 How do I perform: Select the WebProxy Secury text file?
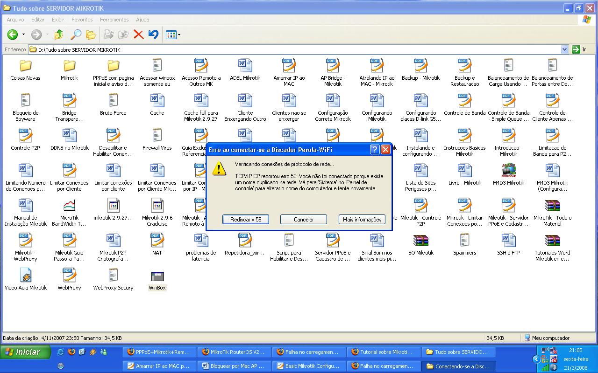pos(114,280)
